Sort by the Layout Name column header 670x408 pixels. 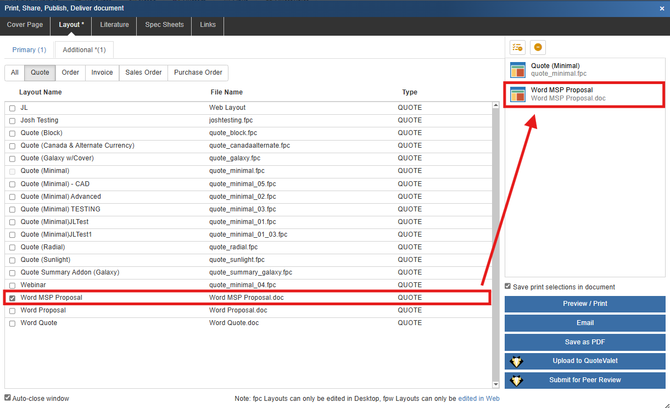[40, 92]
